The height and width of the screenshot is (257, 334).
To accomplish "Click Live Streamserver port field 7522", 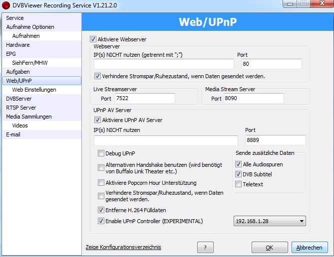I will (x=145, y=98).
